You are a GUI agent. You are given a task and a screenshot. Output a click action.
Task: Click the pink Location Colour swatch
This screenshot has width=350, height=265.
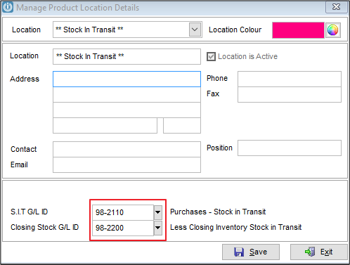tap(298, 30)
